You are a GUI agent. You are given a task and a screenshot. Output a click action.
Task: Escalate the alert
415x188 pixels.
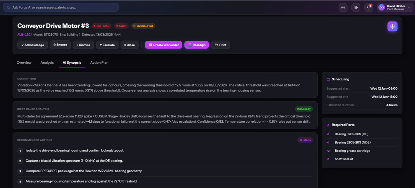pyautogui.click(x=107, y=45)
